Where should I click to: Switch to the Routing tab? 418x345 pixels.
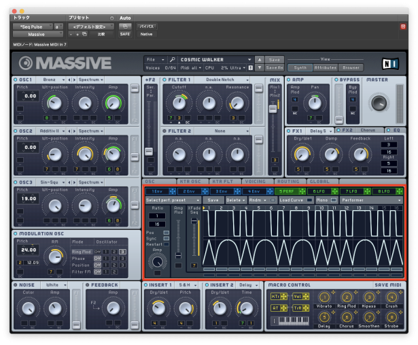click(x=288, y=182)
